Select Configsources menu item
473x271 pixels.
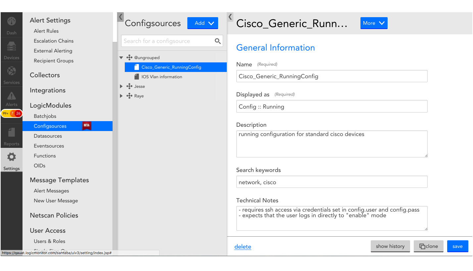pyautogui.click(x=68, y=126)
